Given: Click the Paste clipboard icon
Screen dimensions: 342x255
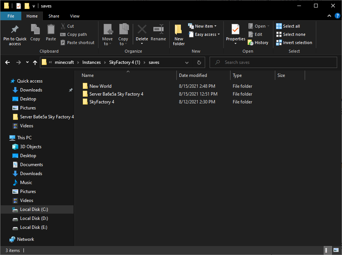Looking at the screenshot, I should [51, 29].
